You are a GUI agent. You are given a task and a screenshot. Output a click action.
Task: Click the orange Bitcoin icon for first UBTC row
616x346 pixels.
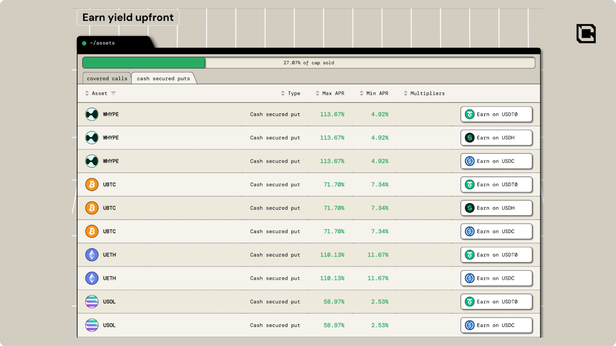pos(92,185)
